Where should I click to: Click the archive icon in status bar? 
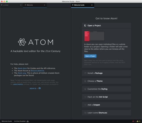tap(28, 121)
